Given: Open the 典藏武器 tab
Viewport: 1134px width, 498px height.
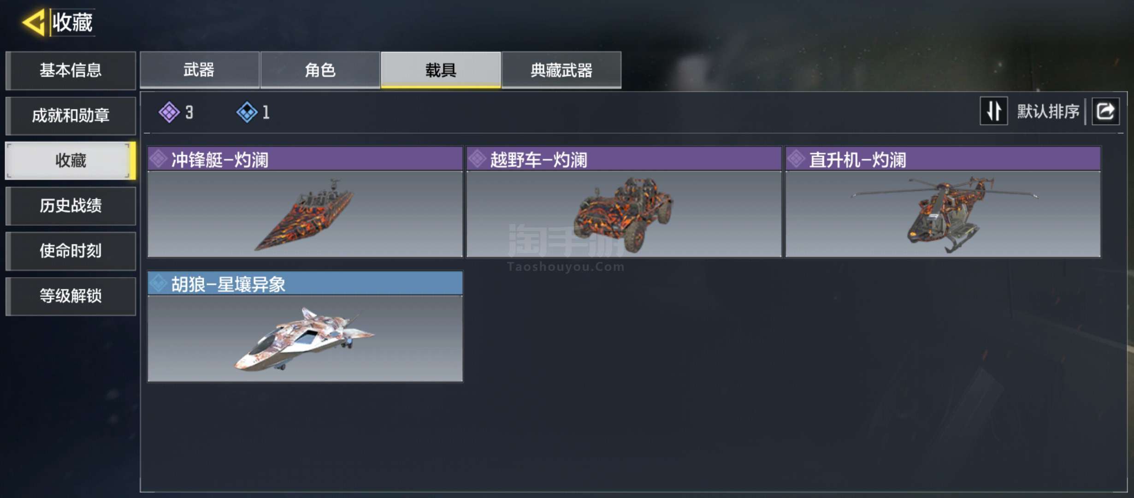Looking at the screenshot, I should pyautogui.click(x=561, y=70).
